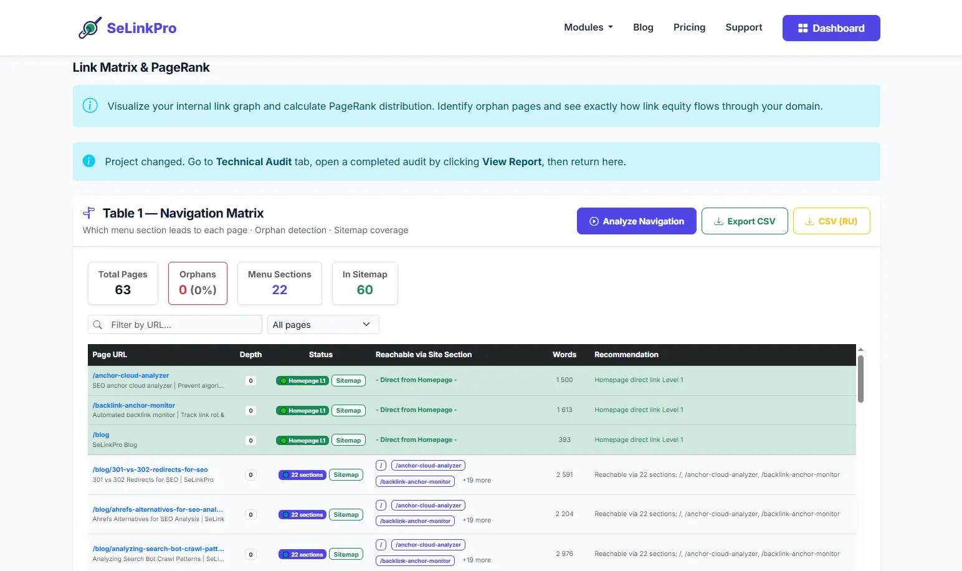Expand the All pages filter dropdown
This screenshot has width=962, height=571.
click(323, 325)
